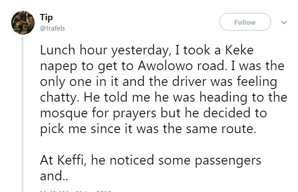The height and width of the screenshot is (192, 298).
Task: Click the vertical thread line
Action: (22, 112)
